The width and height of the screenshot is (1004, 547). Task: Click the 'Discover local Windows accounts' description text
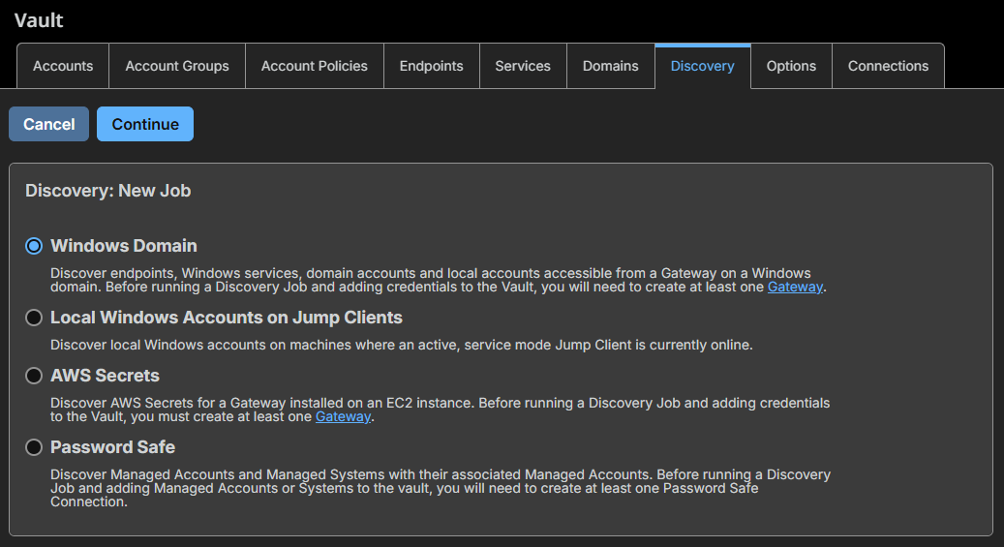point(402,345)
